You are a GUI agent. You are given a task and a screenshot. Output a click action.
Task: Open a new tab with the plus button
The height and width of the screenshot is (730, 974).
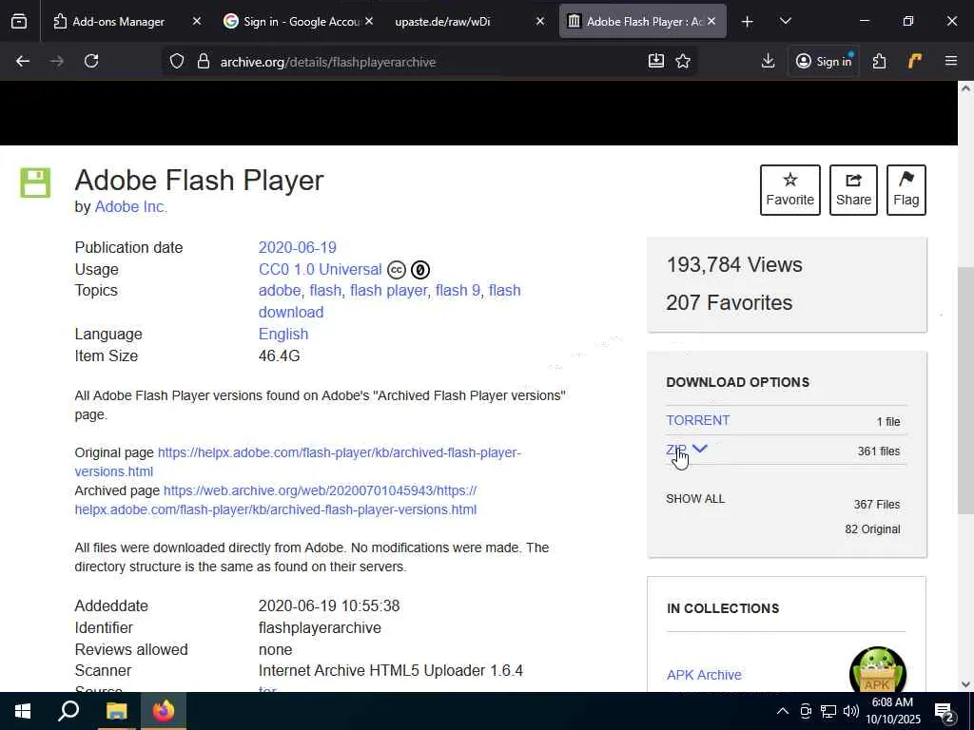pyautogui.click(x=748, y=22)
